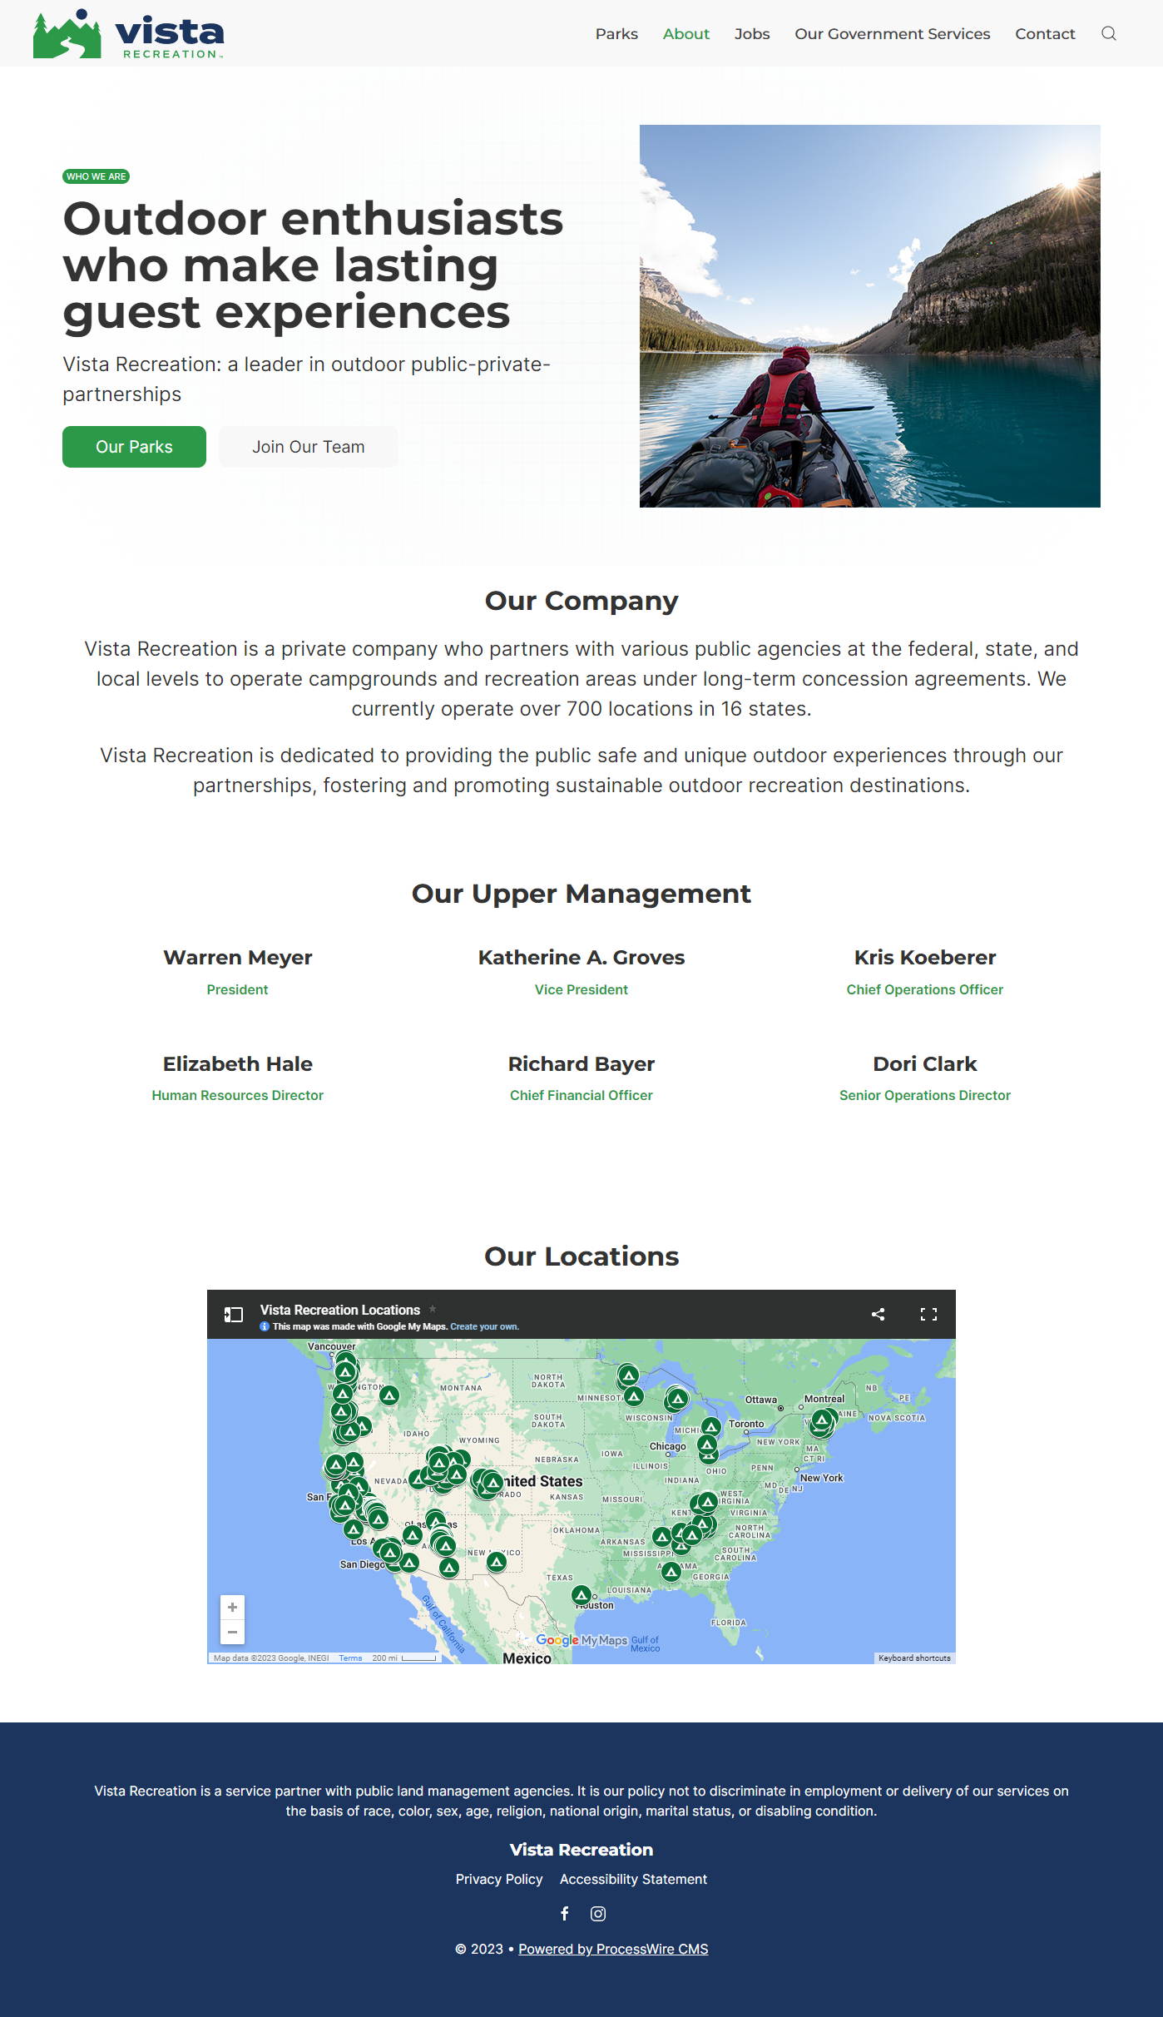Click the map share icon
Image resolution: width=1163 pixels, height=2017 pixels.
[878, 1314]
